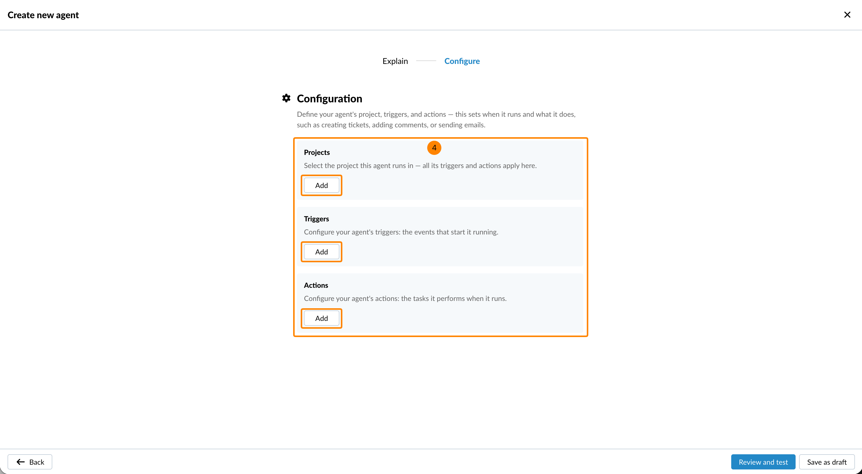Screen dimensions: 862x474
Task: Click Review and test
Action: click(x=763, y=462)
